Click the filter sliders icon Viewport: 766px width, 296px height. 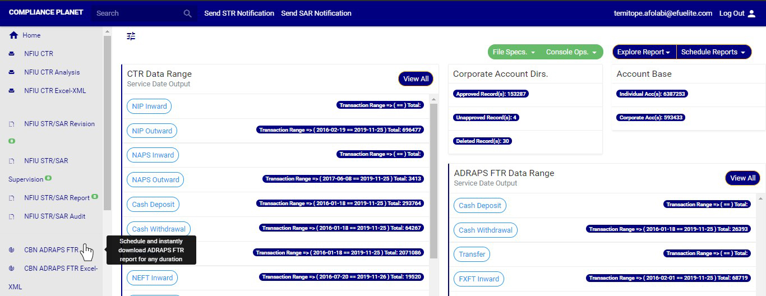(x=131, y=36)
